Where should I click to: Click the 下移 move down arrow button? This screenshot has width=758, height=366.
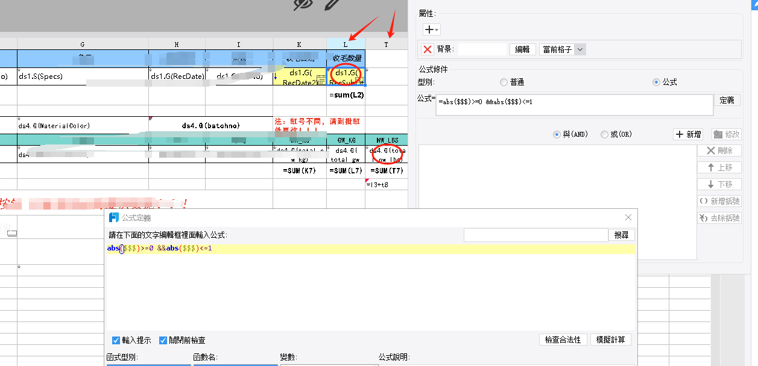click(x=719, y=184)
